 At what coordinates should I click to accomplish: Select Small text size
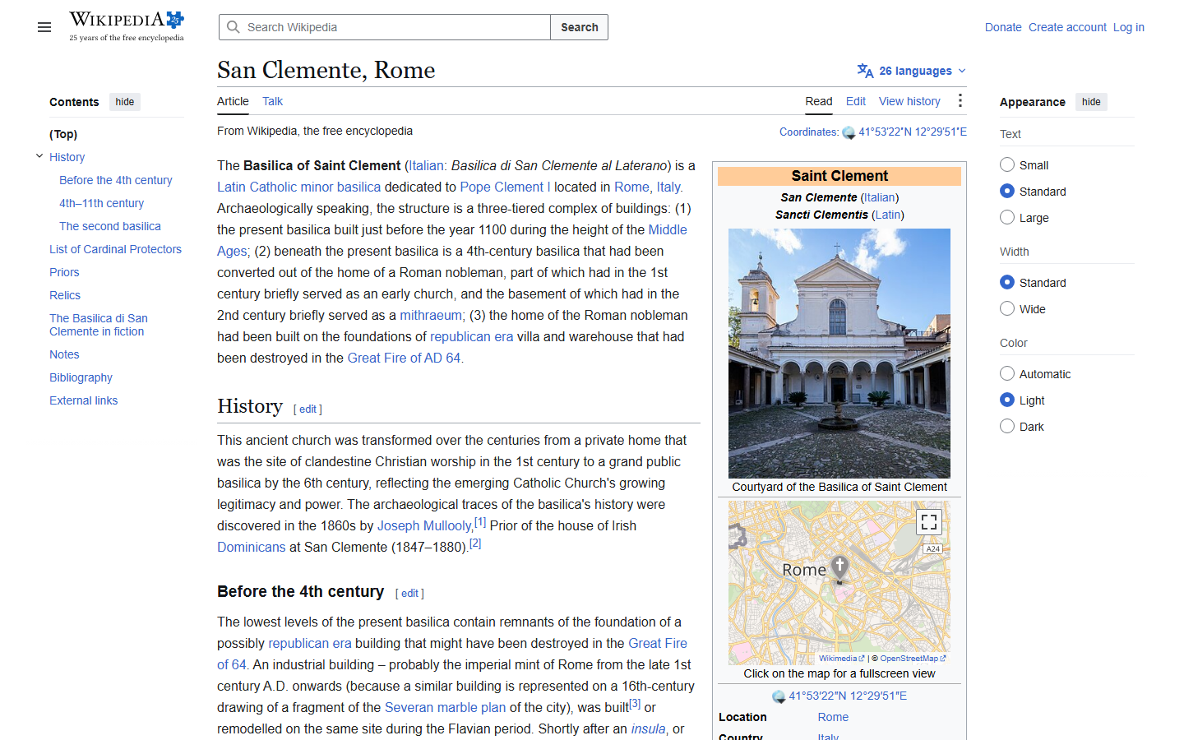[x=1007, y=164]
